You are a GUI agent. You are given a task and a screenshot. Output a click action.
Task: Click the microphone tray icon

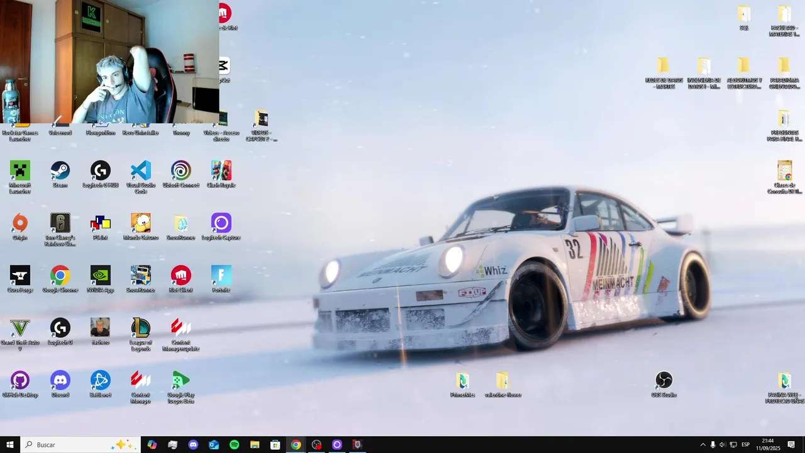coord(713,445)
